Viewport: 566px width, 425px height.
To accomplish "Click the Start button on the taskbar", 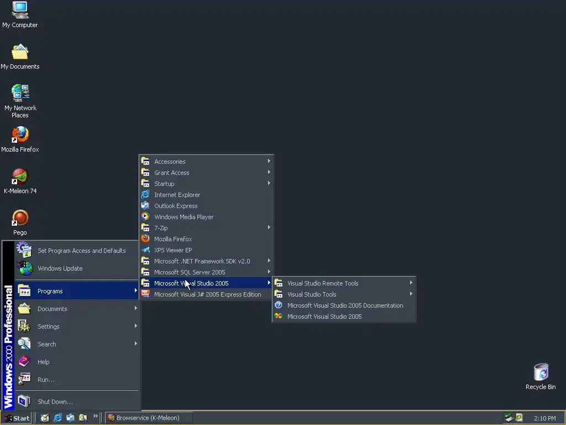I will click(x=17, y=418).
